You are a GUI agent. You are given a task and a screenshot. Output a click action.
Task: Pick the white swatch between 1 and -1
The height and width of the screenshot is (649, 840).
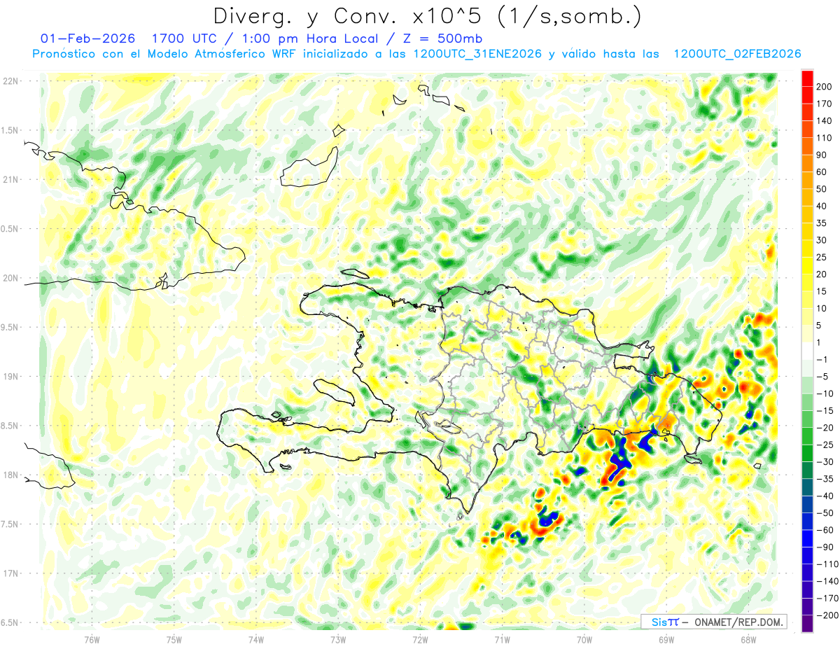(807, 351)
